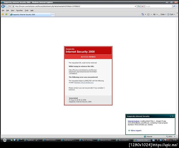Switch to the Kaspersky Inter... taskbar button
This screenshot has width=179, height=148.
pyautogui.click(x=142, y=140)
